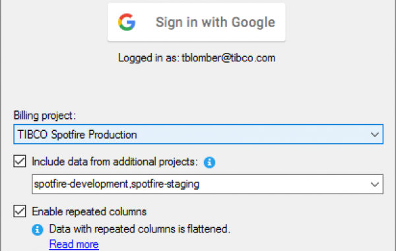Viewport: 396px width, 251px height.
Task: Open the additional projects dropdown chevron
Action: [374, 184]
